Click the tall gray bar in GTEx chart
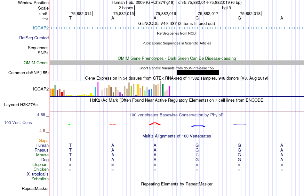The image size is (304, 196). click(x=160, y=88)
